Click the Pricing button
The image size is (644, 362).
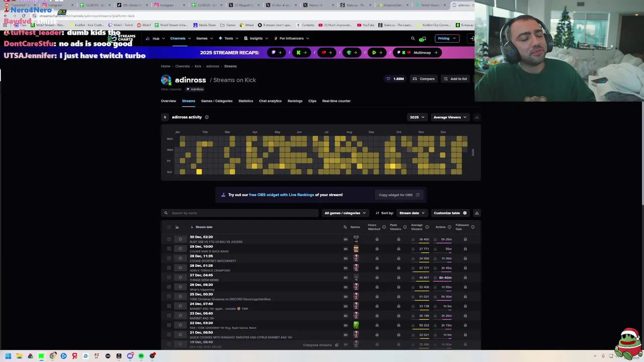(x=446, y=38)
